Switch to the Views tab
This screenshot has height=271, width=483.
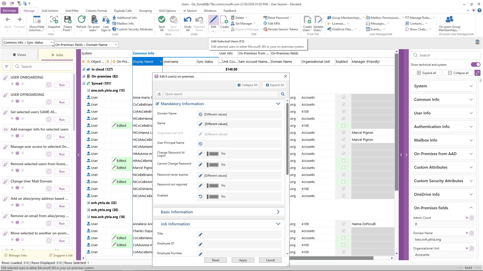click(x=19, y=55)
